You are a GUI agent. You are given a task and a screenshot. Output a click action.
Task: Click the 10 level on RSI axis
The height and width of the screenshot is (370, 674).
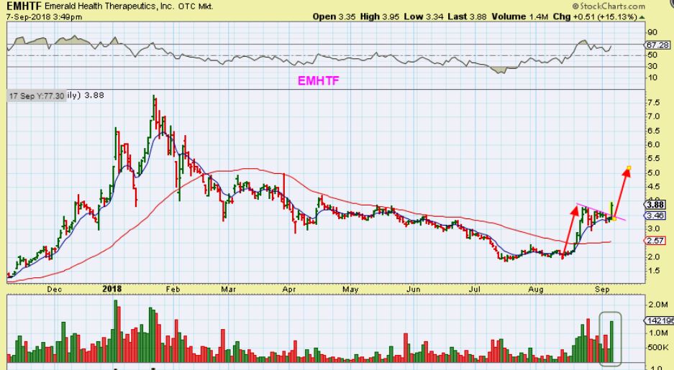point(652,78)
